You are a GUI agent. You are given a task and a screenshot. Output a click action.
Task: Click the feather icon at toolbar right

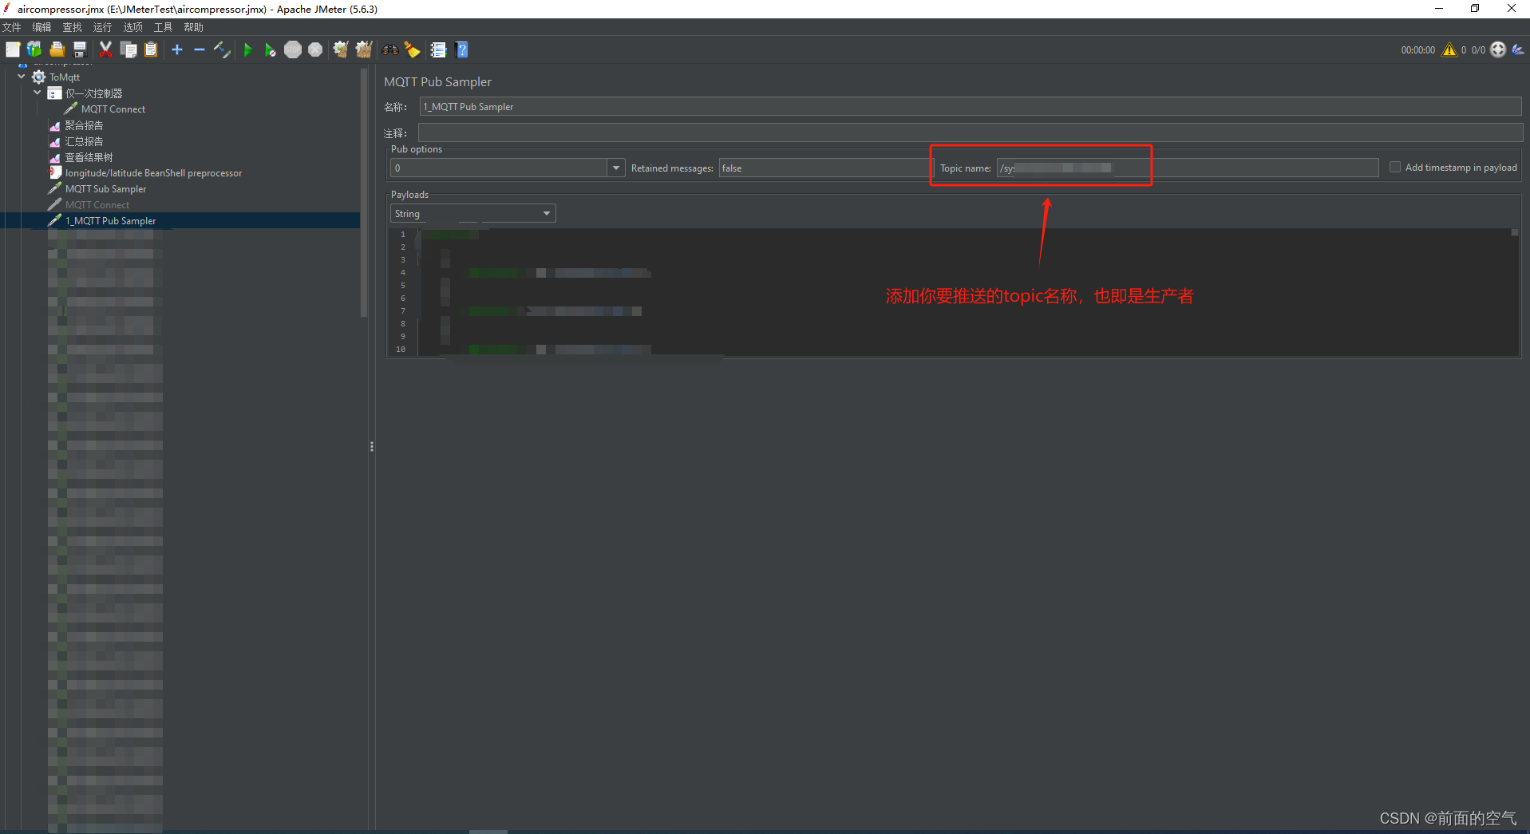(1518, 49)
